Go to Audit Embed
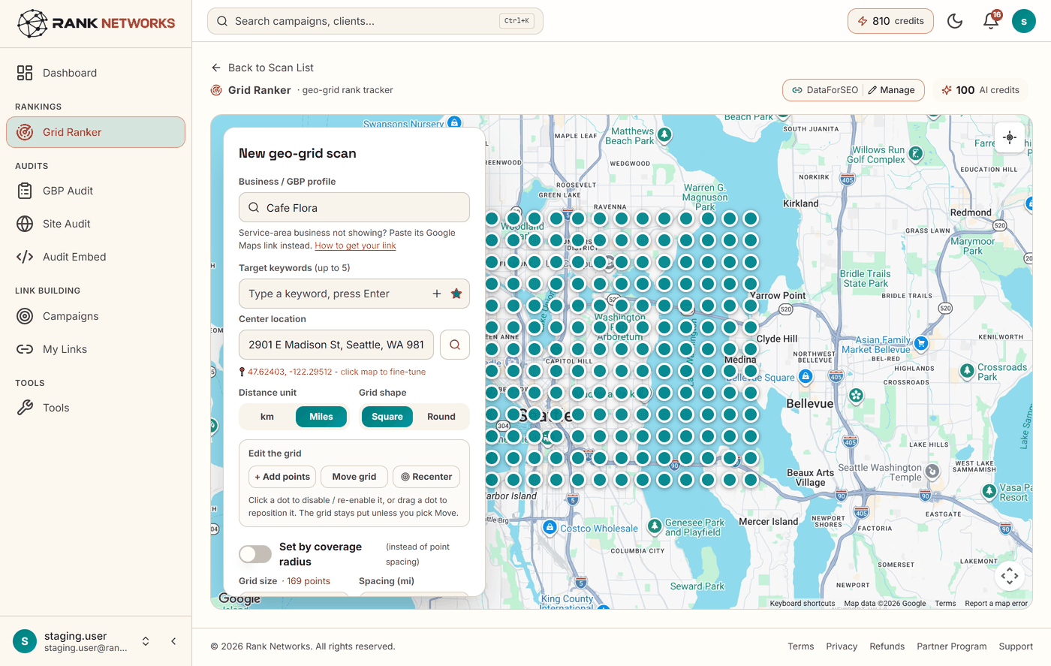The image size is (1051, 666). click(95, 257)
